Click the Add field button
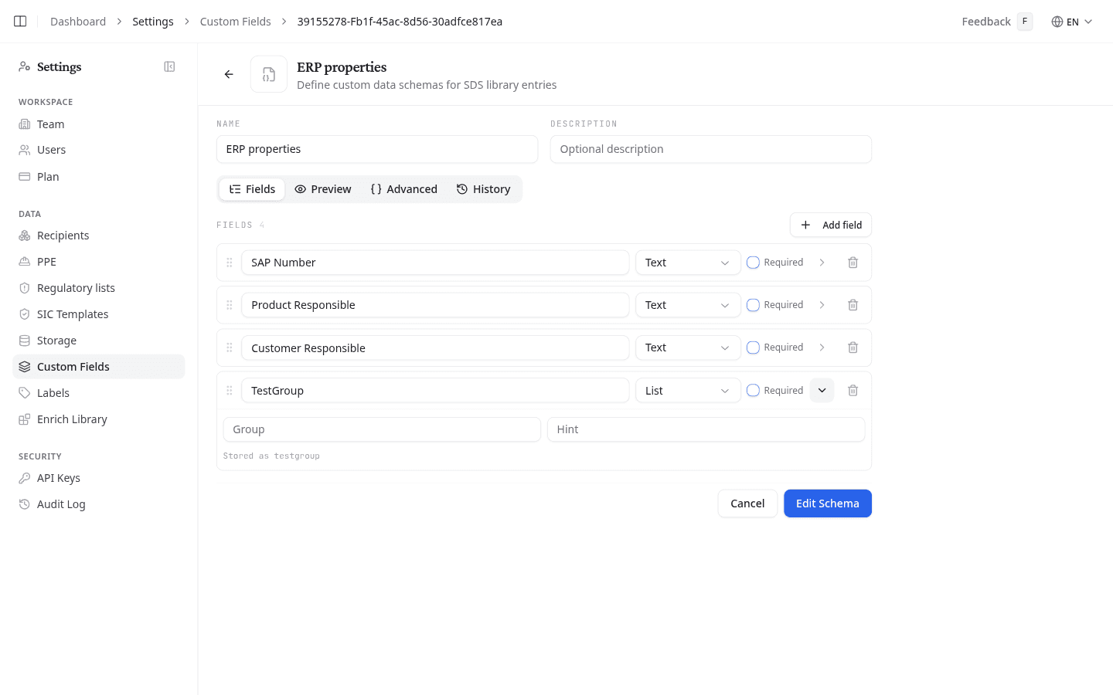The height and width of the screenshot is (695, 1113). [x=831, y=225]
